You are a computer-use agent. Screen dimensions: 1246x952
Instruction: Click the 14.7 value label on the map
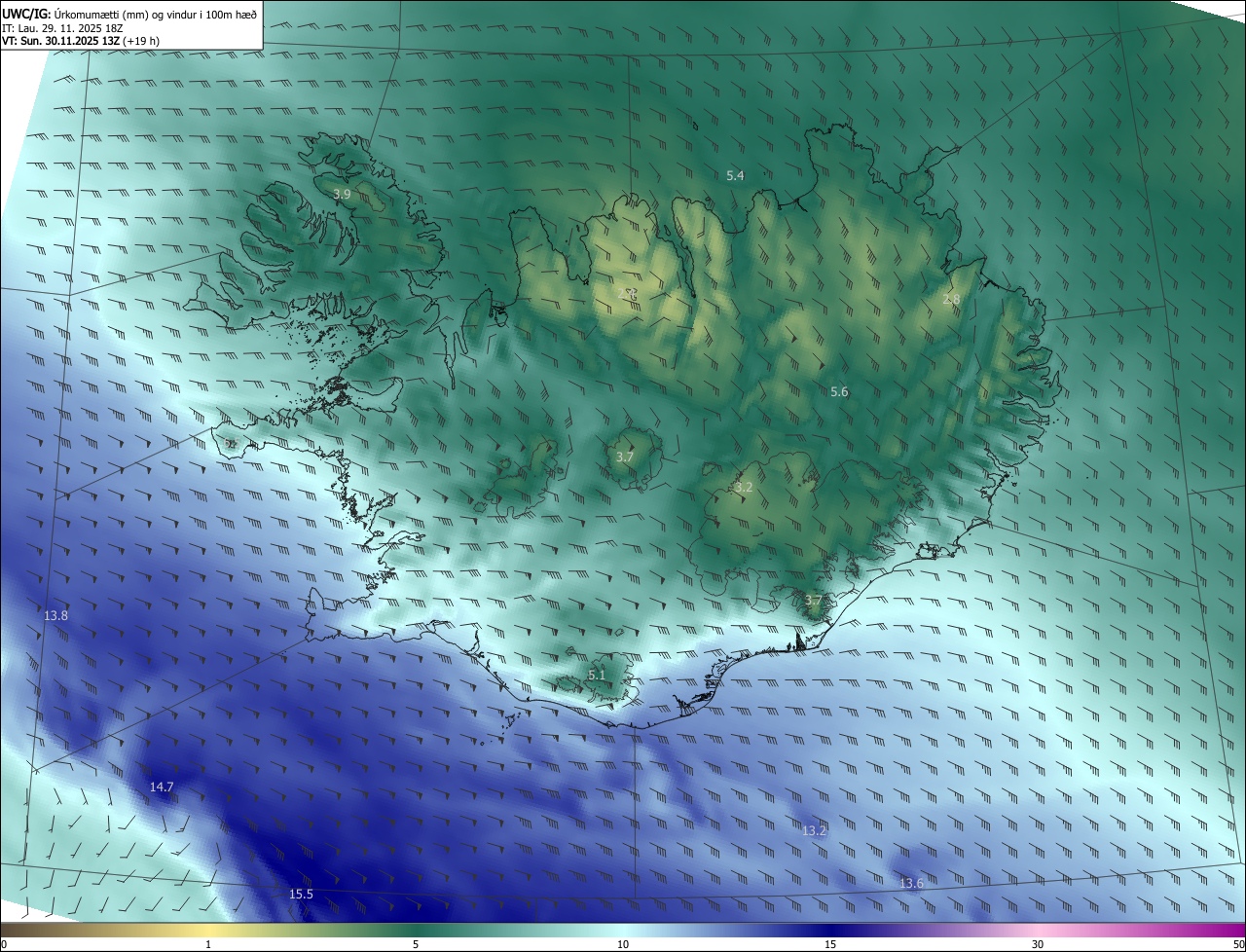162,787
